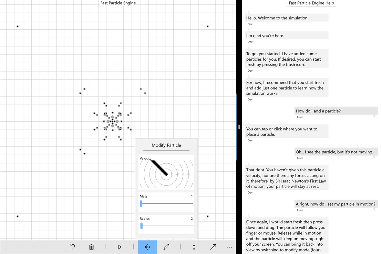Select the pencil draw tool
Image resolution: width=381 pixels, height=254 pixels.
tap(166, 247)
